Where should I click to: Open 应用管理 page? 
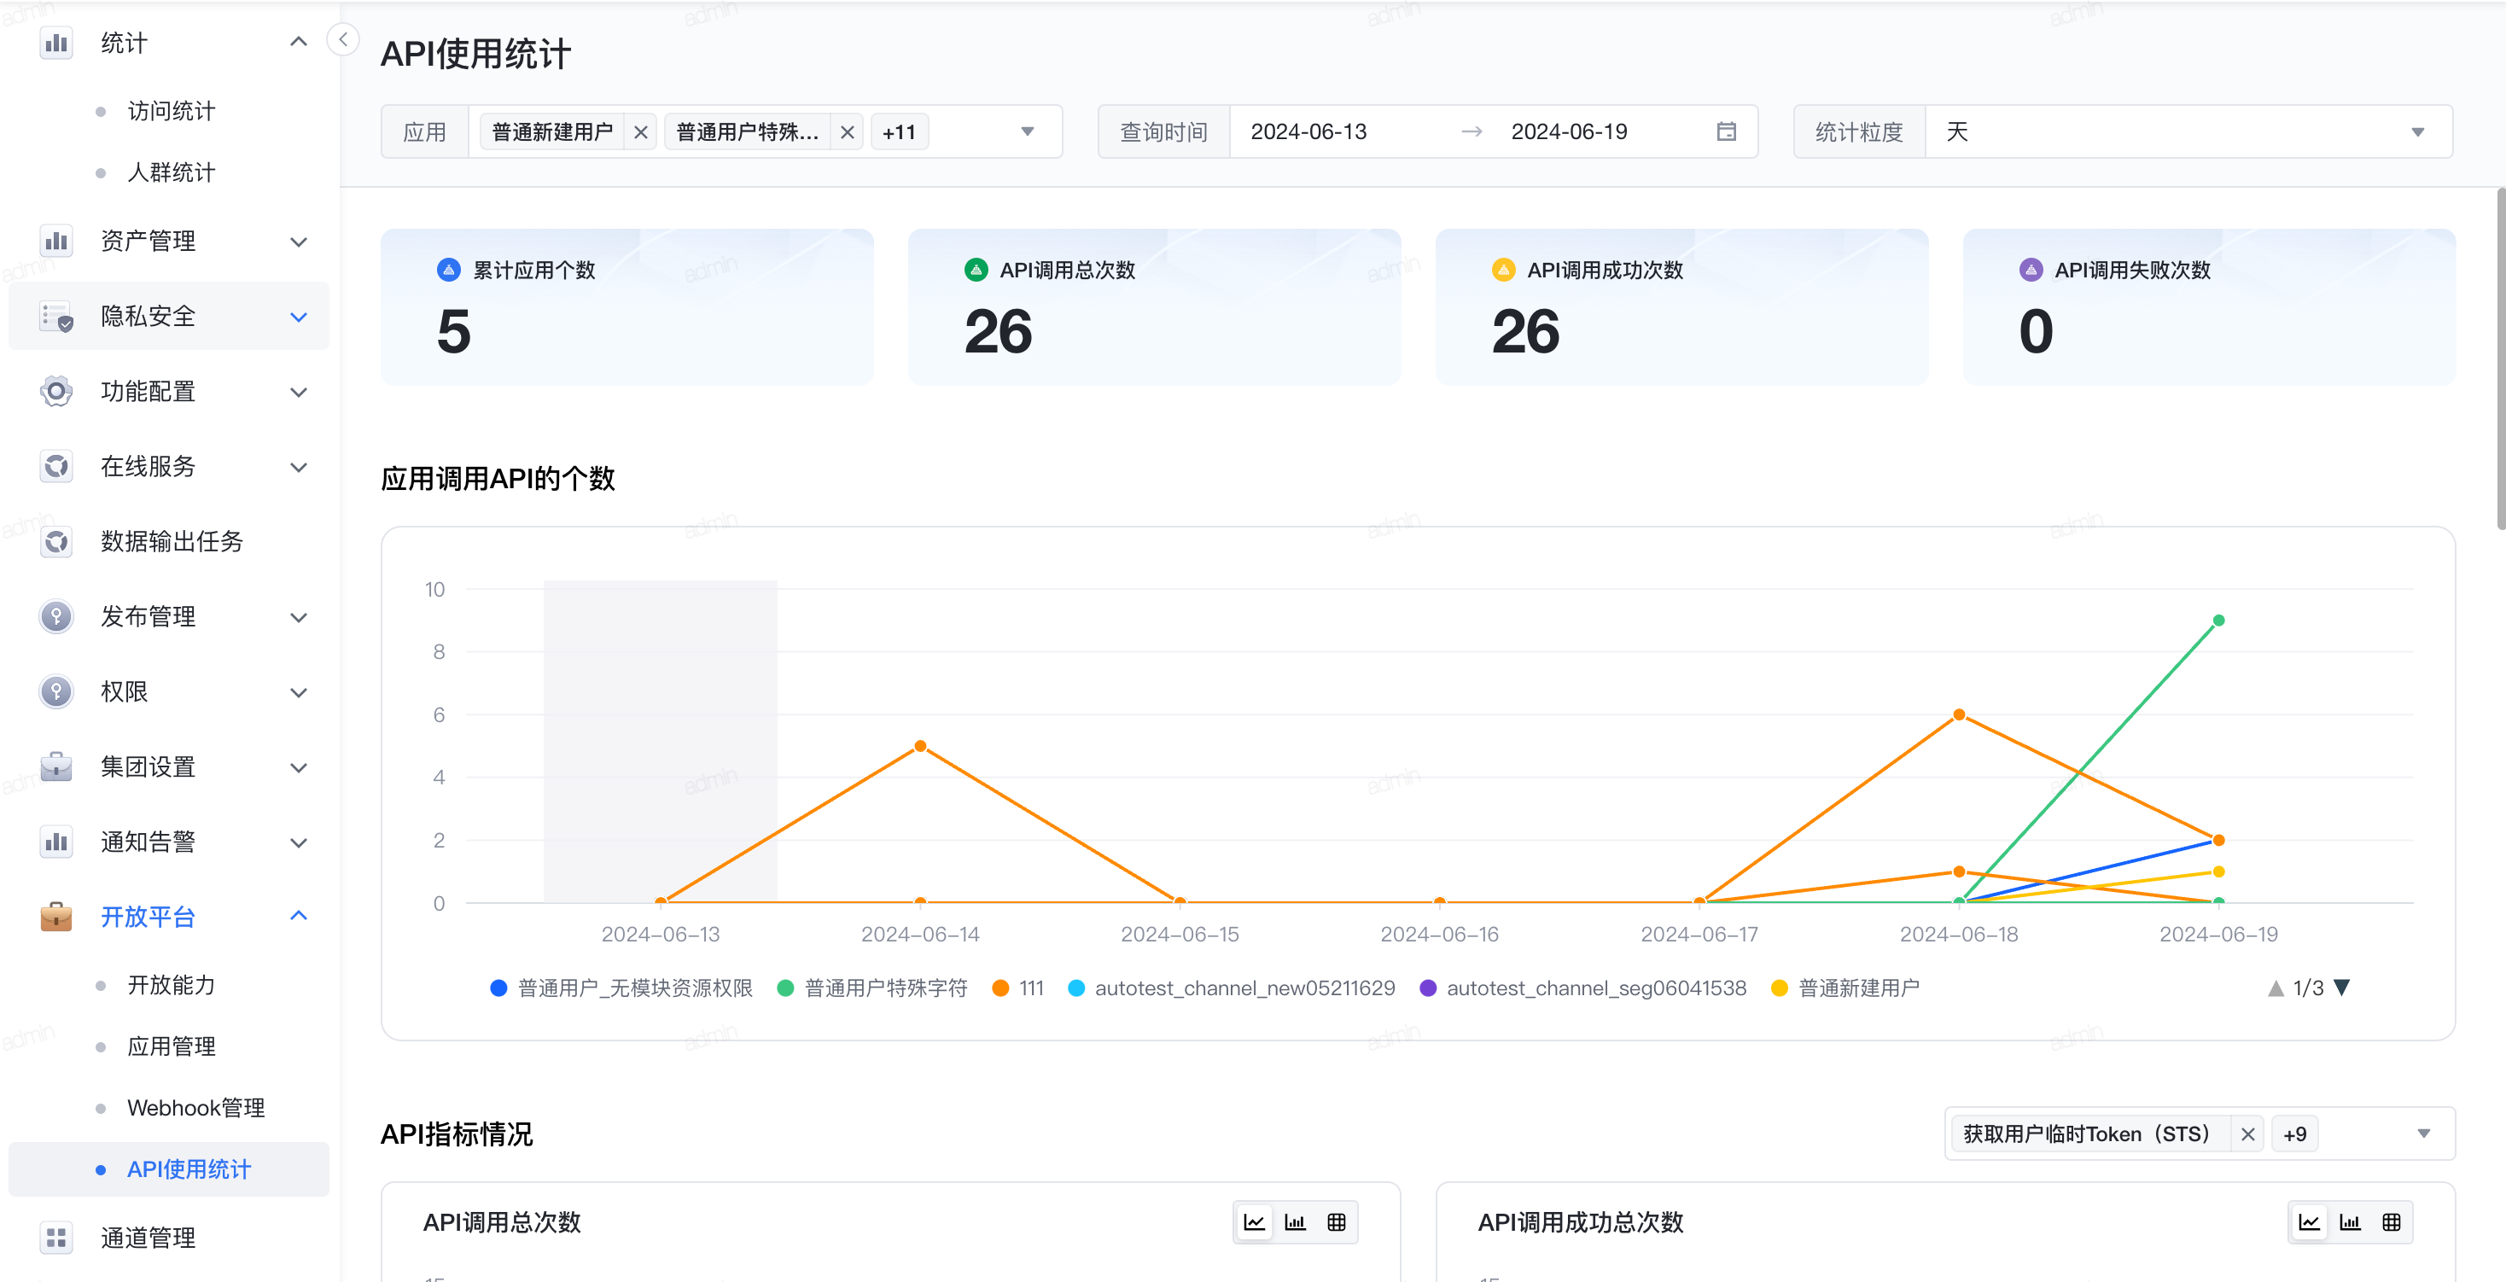click(x=172, y=1046)
